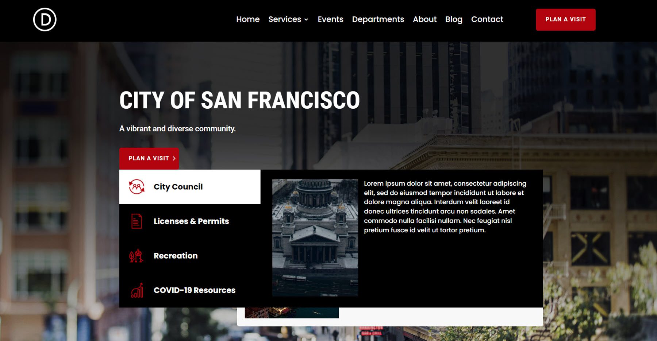This screenshot has width=657, height=341.
Task: Click the Lorem ipsum paragraph text
Action: click(445, 207)
